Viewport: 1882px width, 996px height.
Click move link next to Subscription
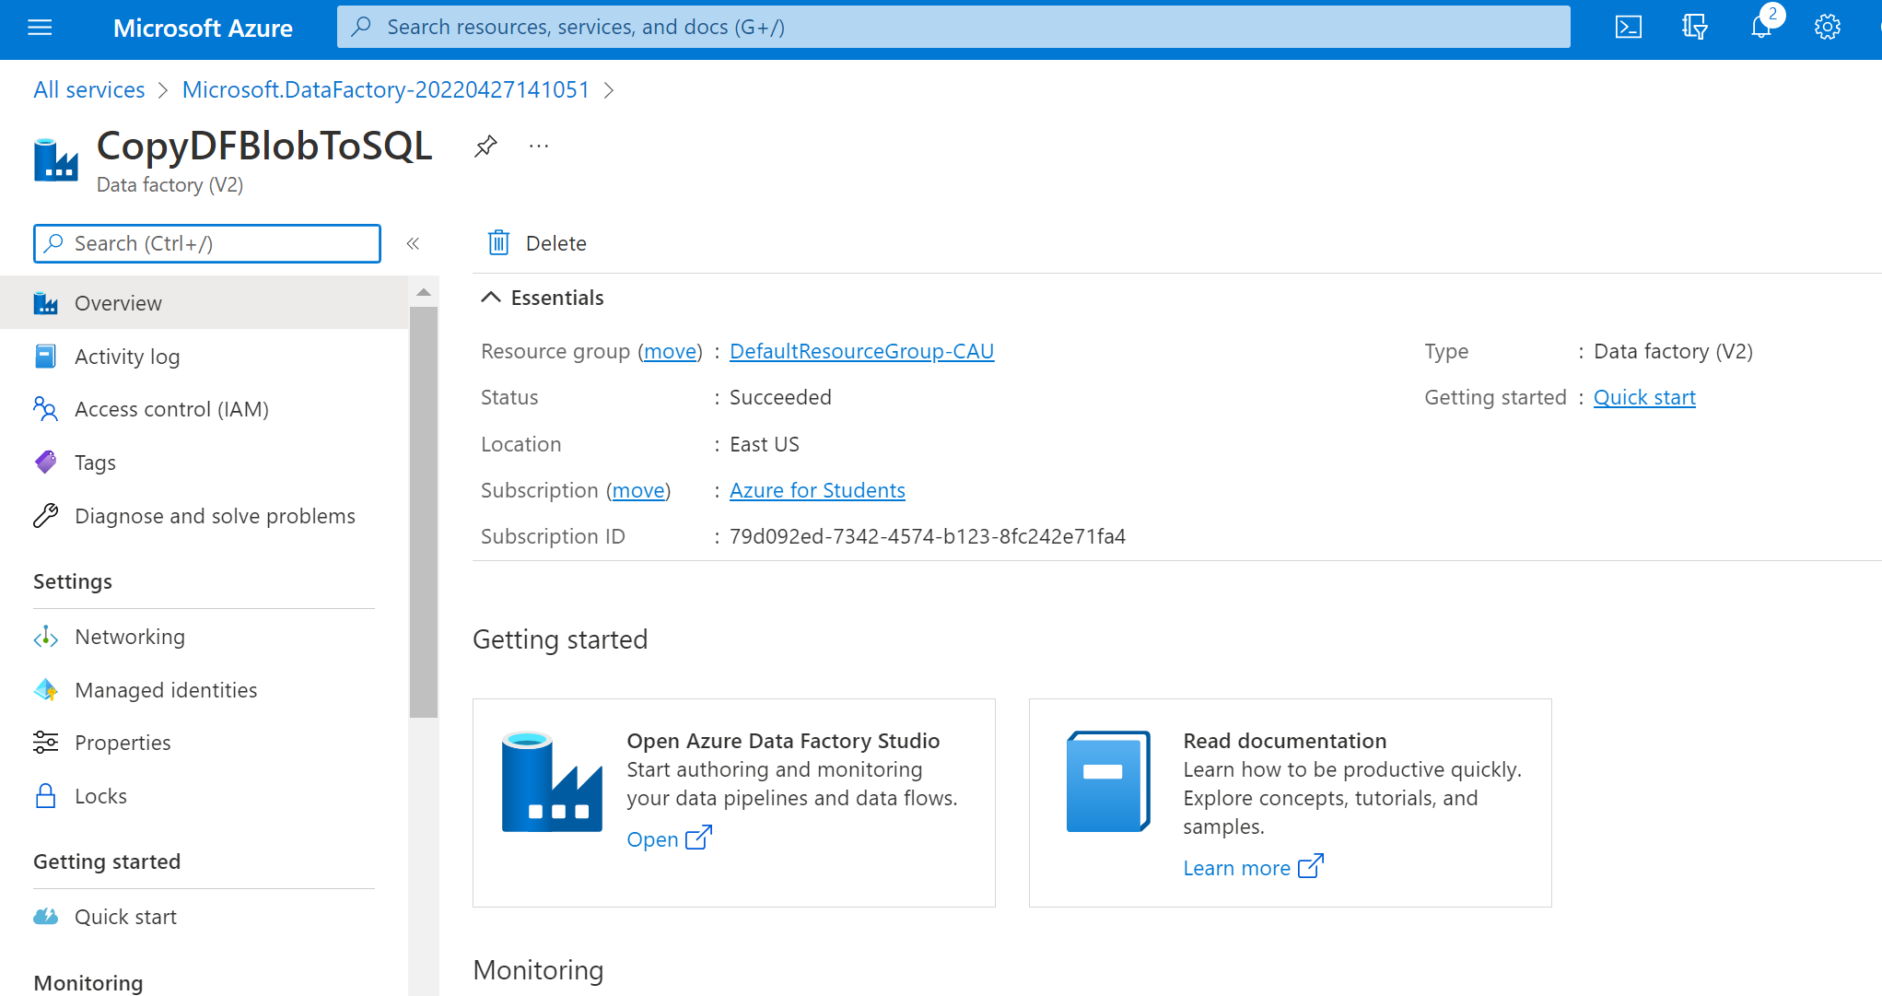click(638, 490)
